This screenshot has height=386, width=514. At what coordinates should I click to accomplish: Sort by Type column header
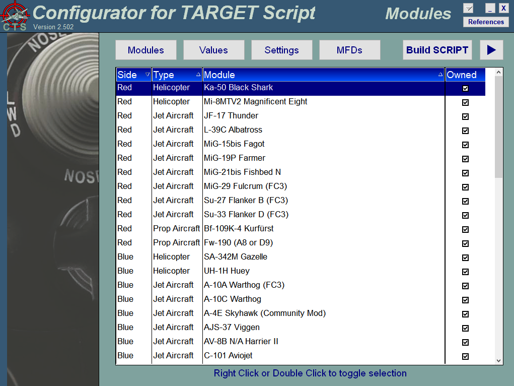177,75
